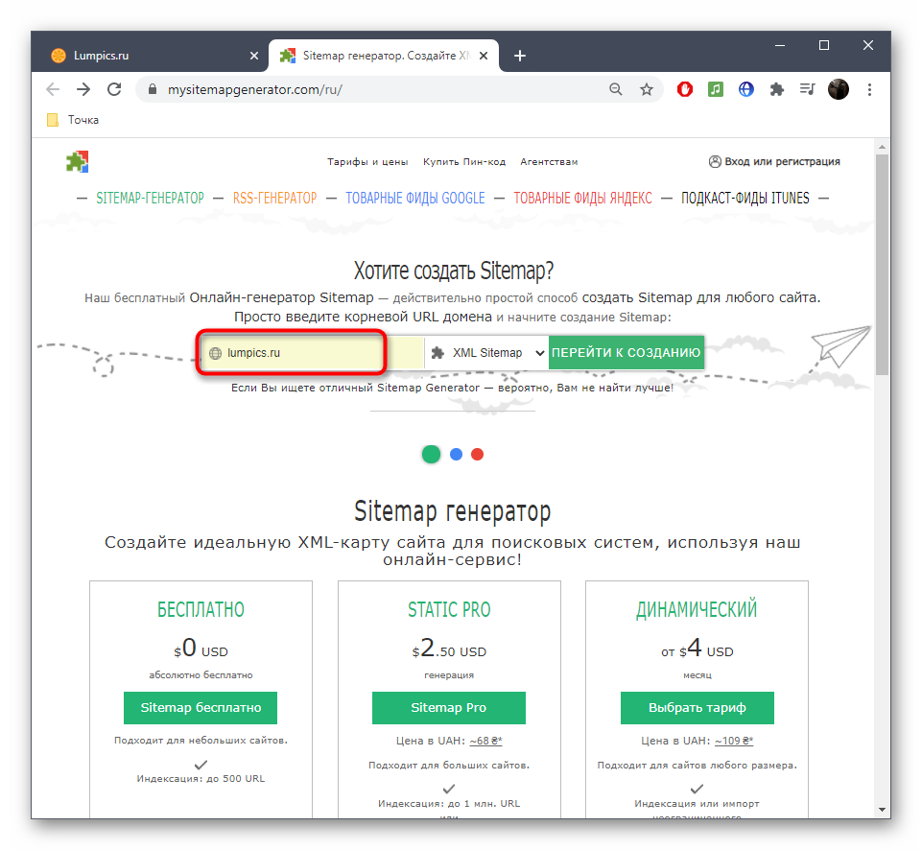Image resolution: width=922 pixels, height=850 pixels.
Task: Click the mysitemapgenerator puzzle logo
Action: click(77, 161)
